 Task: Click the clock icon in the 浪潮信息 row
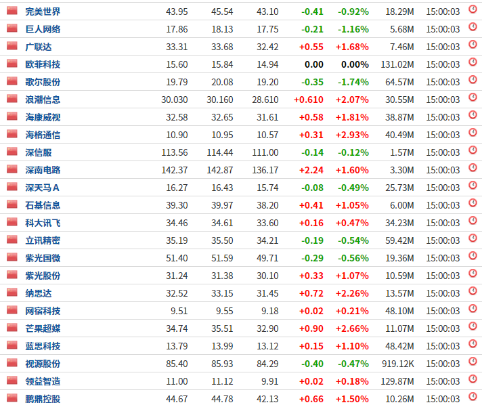473,97
